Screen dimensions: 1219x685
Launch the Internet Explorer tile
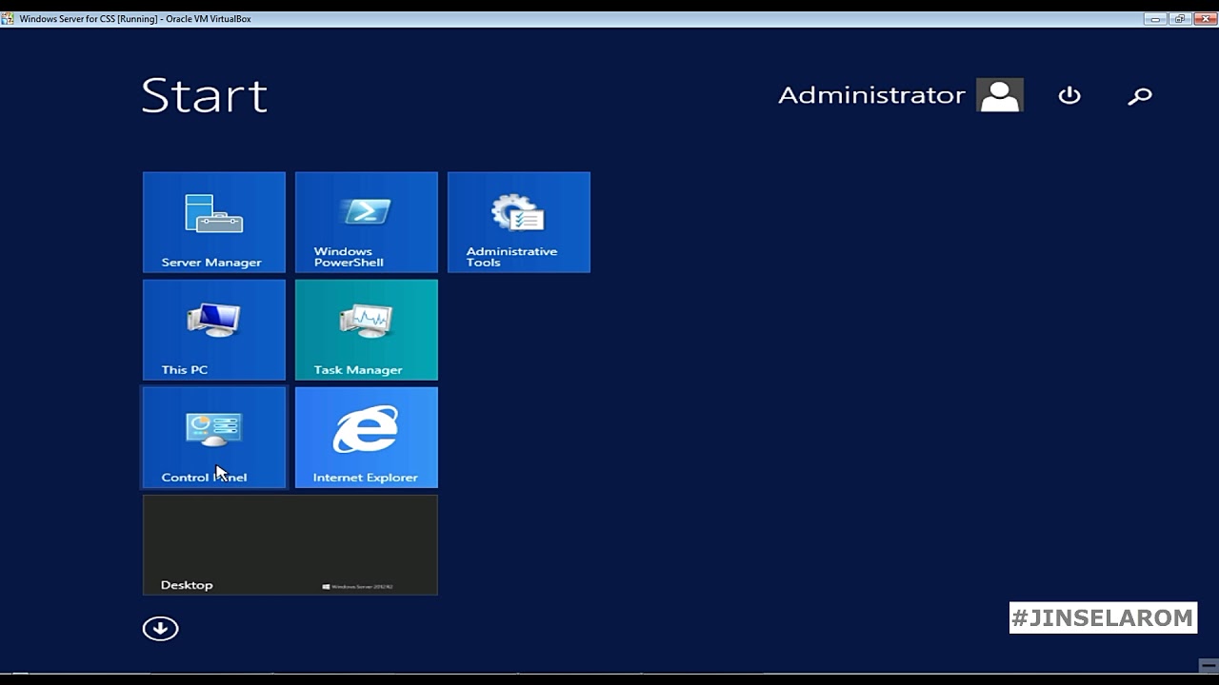[367, 438]
